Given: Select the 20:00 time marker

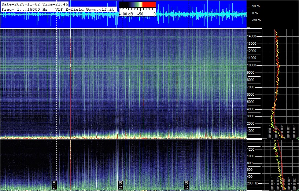Looking at the screenshot, I should (186, 184).
